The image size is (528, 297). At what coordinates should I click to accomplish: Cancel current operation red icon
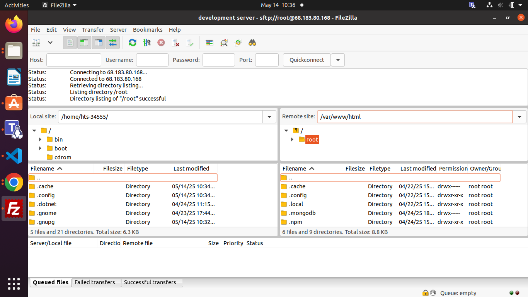pos(161,43)
